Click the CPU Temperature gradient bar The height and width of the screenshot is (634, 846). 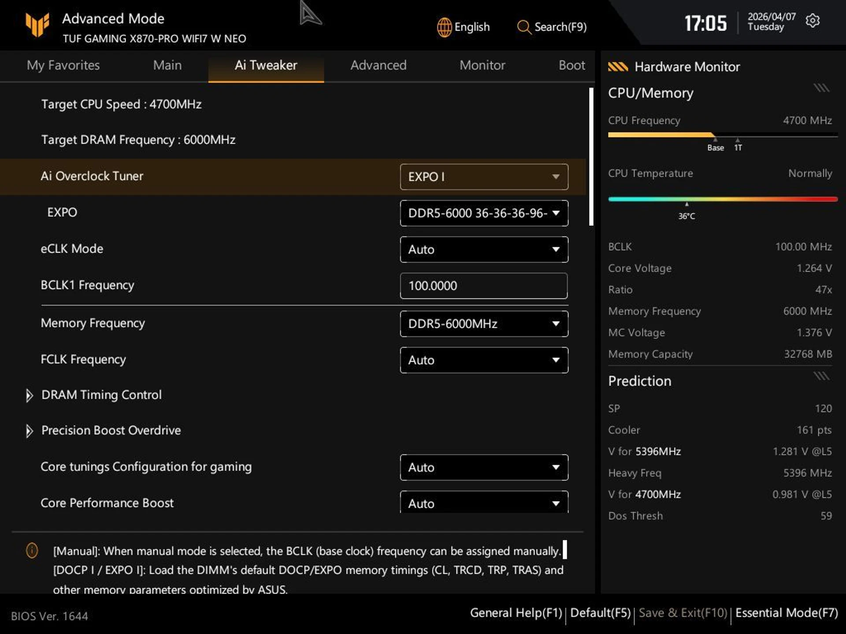tap(723, 199)
